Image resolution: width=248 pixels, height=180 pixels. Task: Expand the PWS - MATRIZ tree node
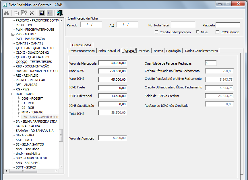[13, 34]
